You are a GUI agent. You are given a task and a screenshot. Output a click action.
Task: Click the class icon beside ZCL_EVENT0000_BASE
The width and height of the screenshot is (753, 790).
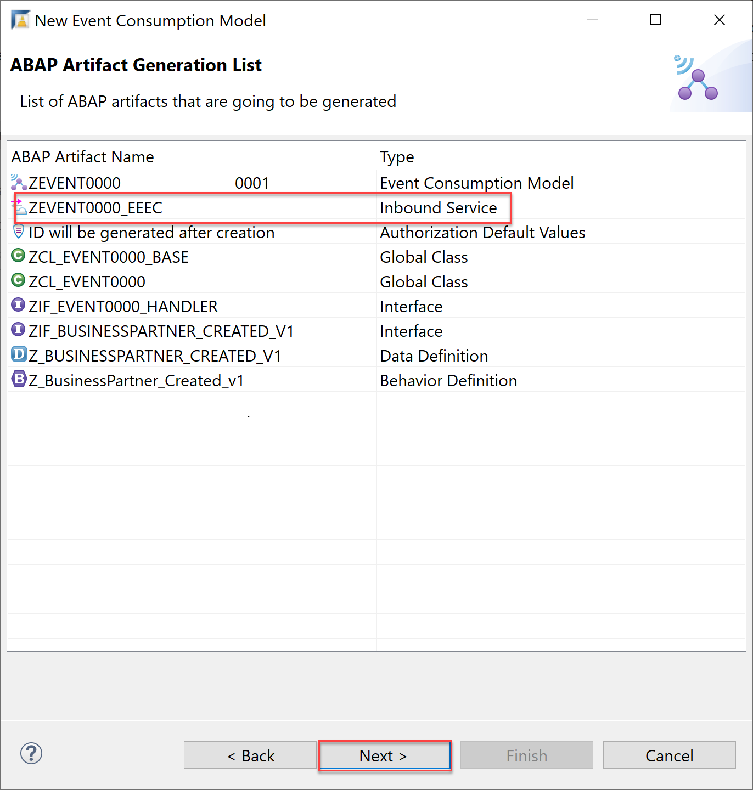19,256
